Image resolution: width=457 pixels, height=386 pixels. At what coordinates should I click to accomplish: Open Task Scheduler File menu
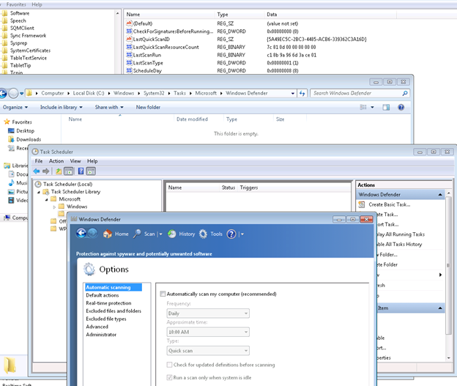pyautogui.click(x=39, y=161)
